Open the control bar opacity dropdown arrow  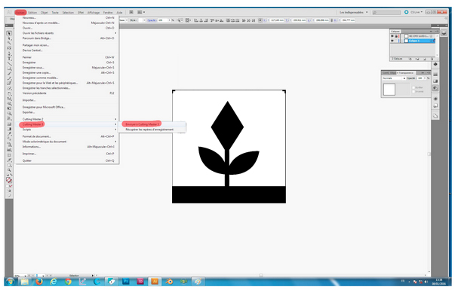pos(169,20)
